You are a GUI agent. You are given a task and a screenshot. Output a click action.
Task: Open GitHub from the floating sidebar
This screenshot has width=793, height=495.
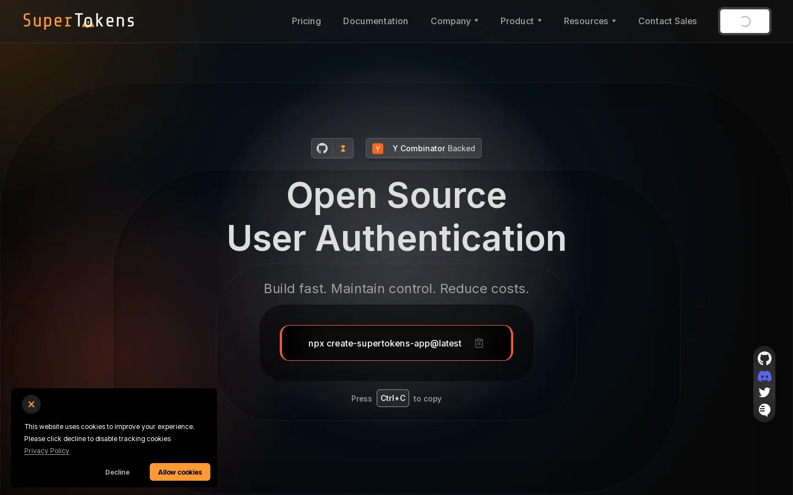[764, 359]
